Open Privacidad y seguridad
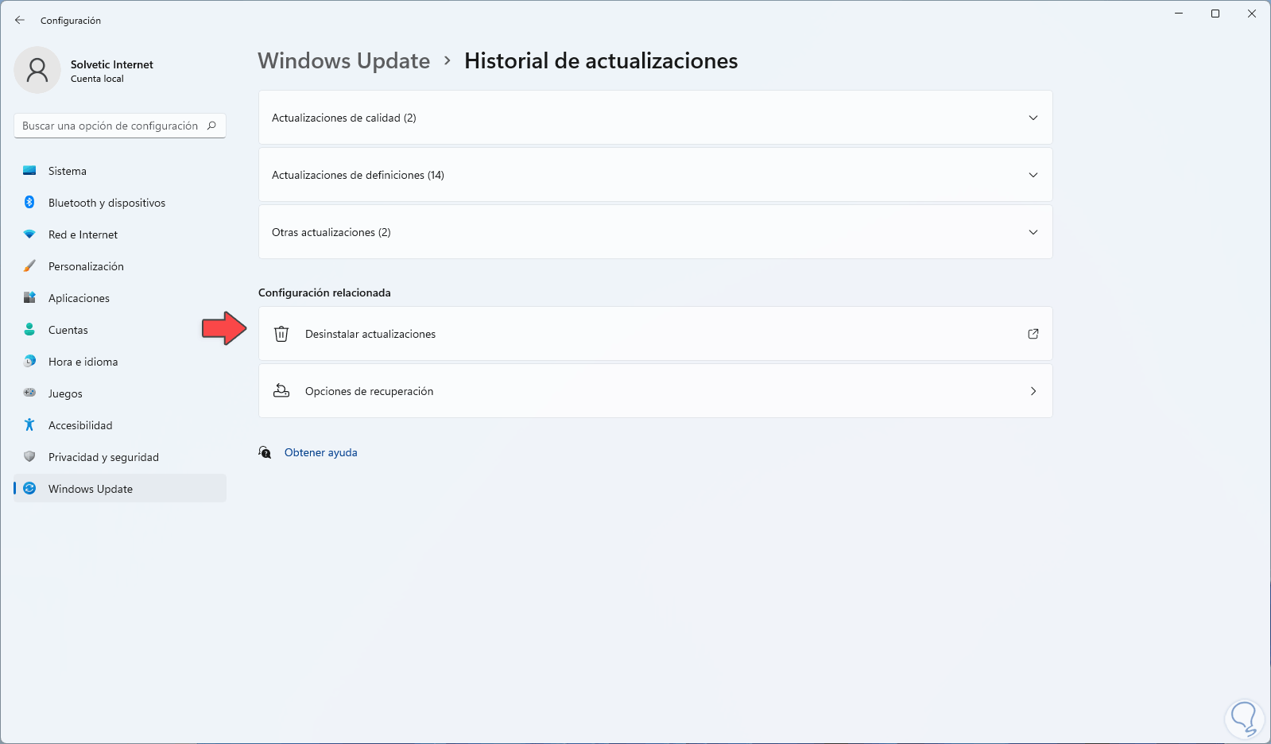The width and height of the screenshot is (1271, 744). point(120,457)
